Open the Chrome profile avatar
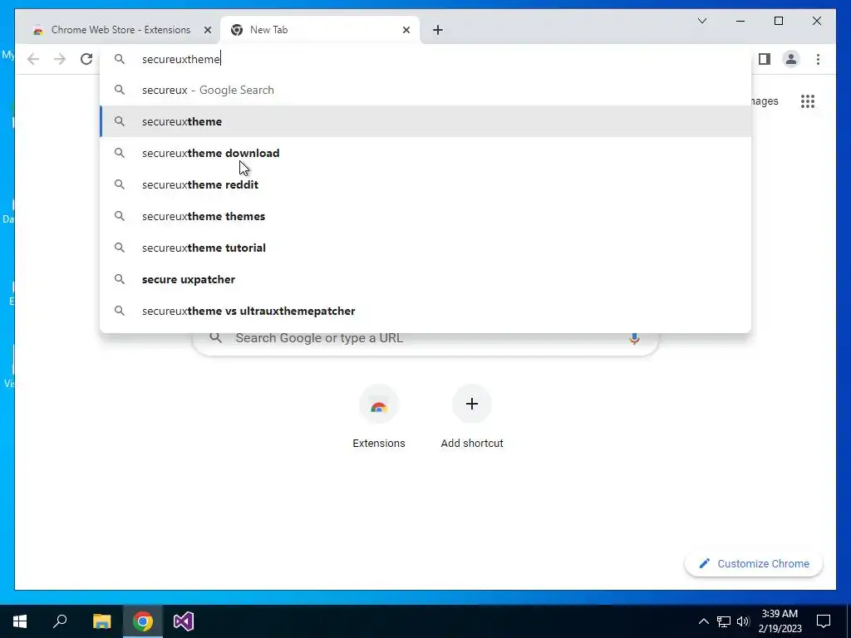 [x=791, y=59]
